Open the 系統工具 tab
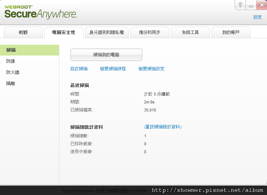Screen dimensions: 267x195 190,32
